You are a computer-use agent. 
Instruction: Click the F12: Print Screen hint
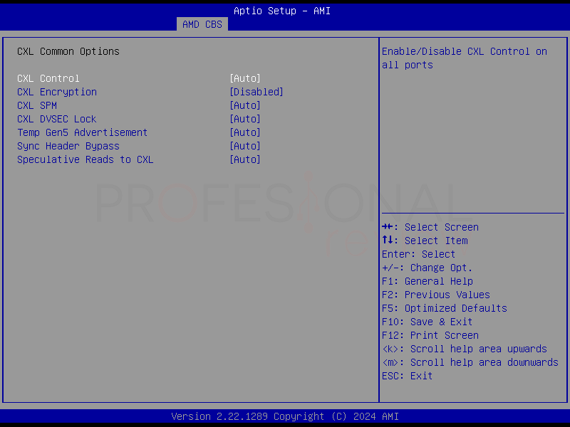(430, 335)
